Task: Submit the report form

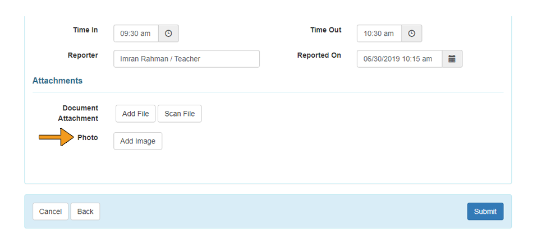Action: [485, 212]
